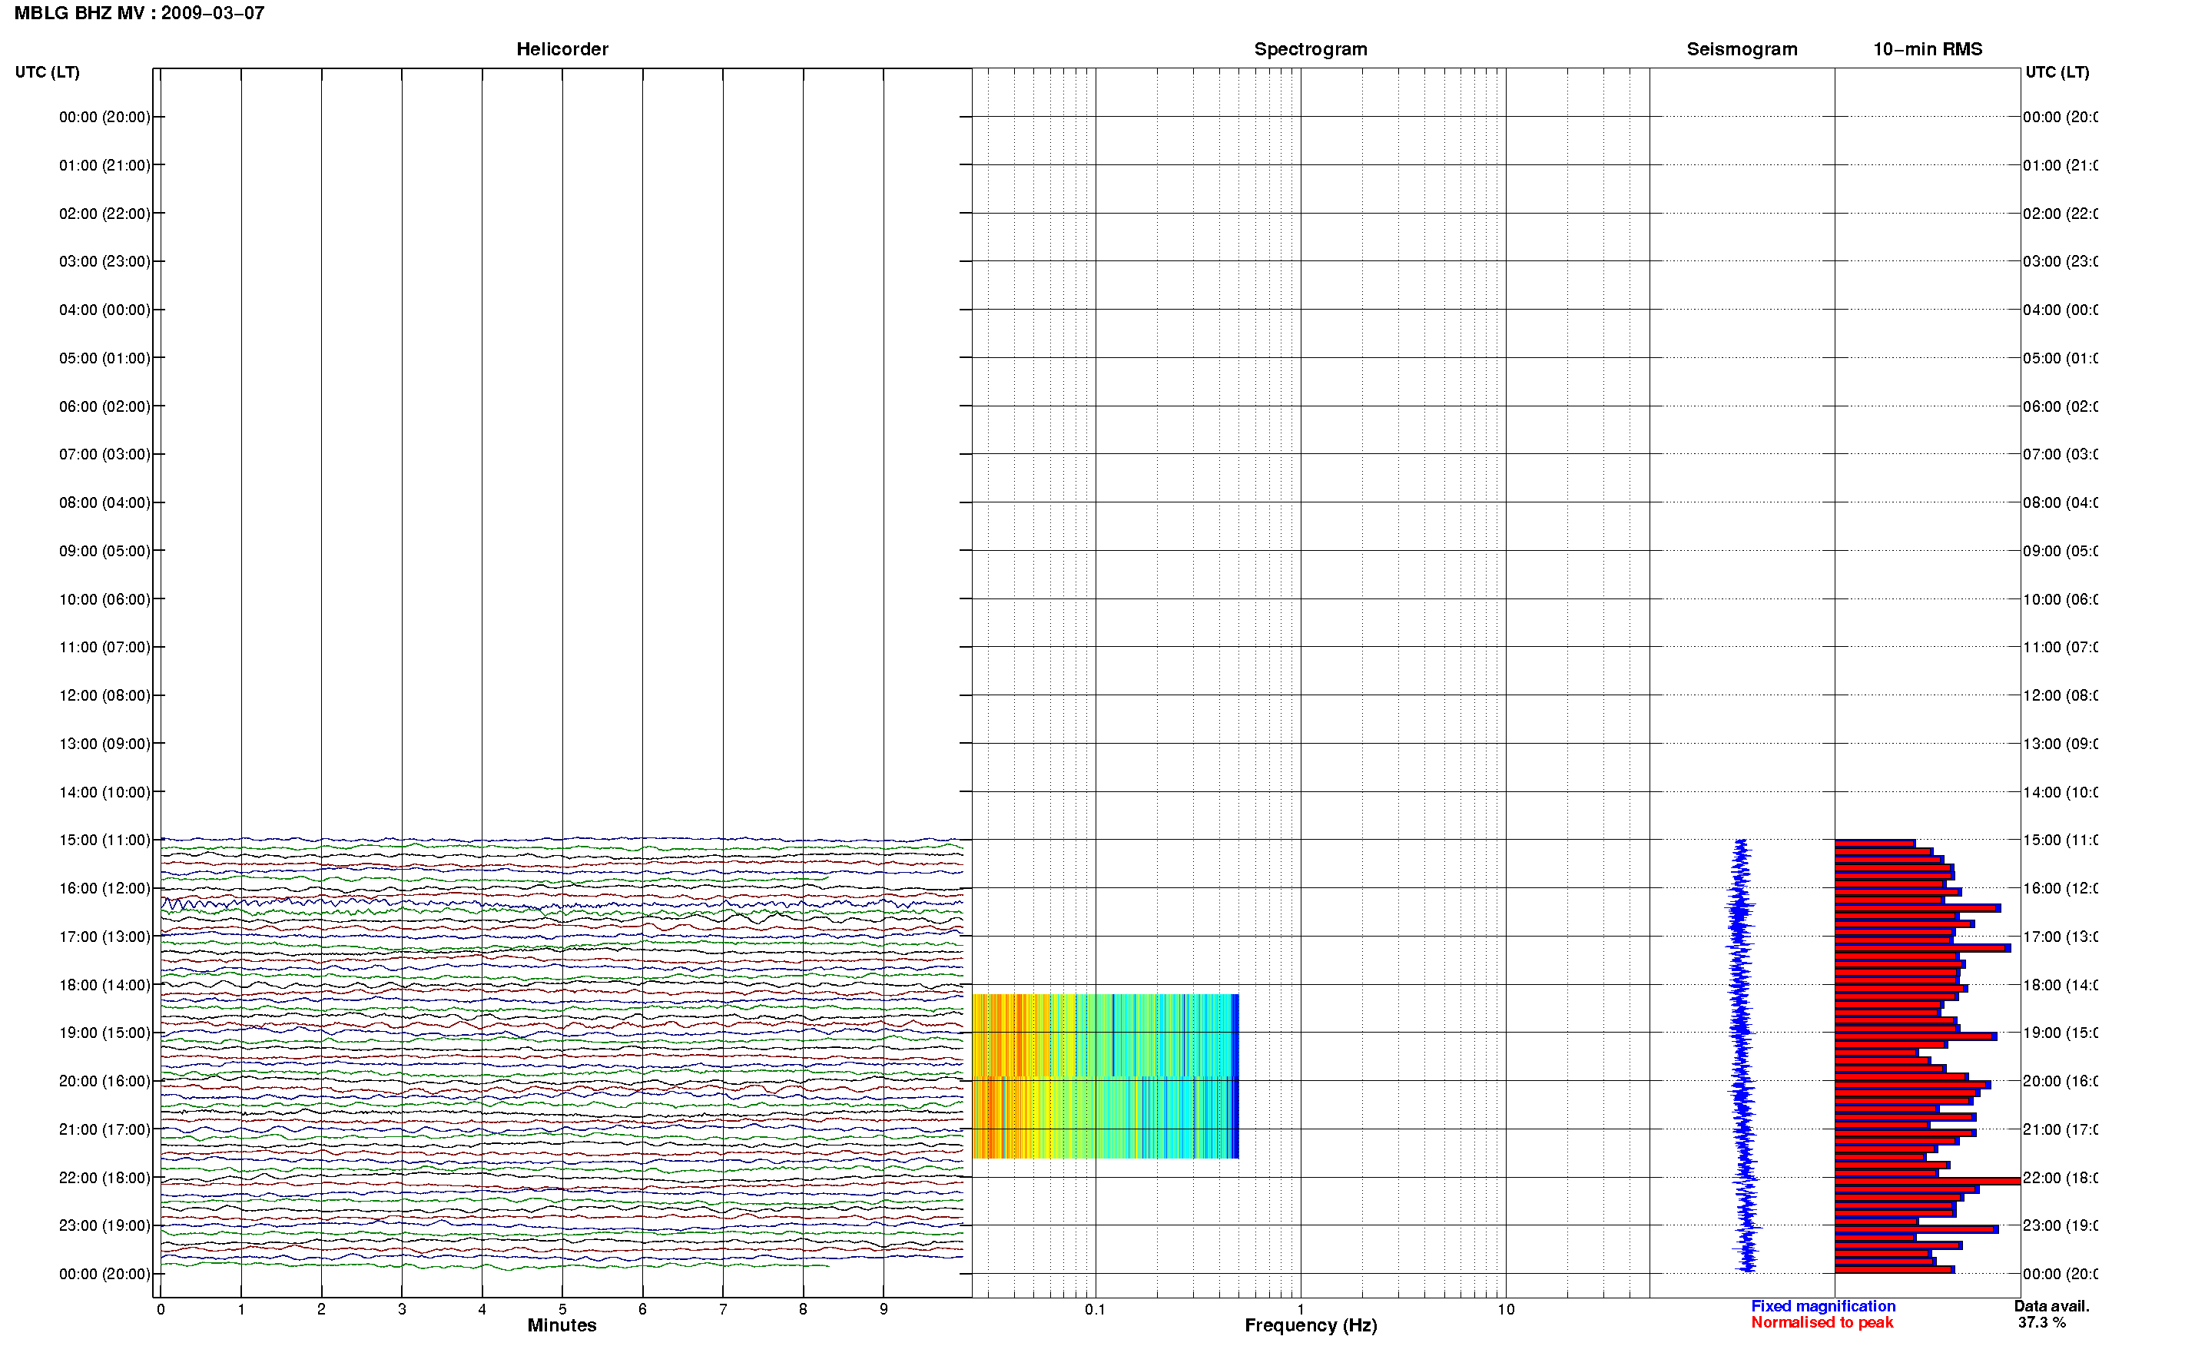The height and width of the screenshot is (1366, 2185).
Task: Click left axis label '21:00 (17:00)'
Action: [104, 1129]
